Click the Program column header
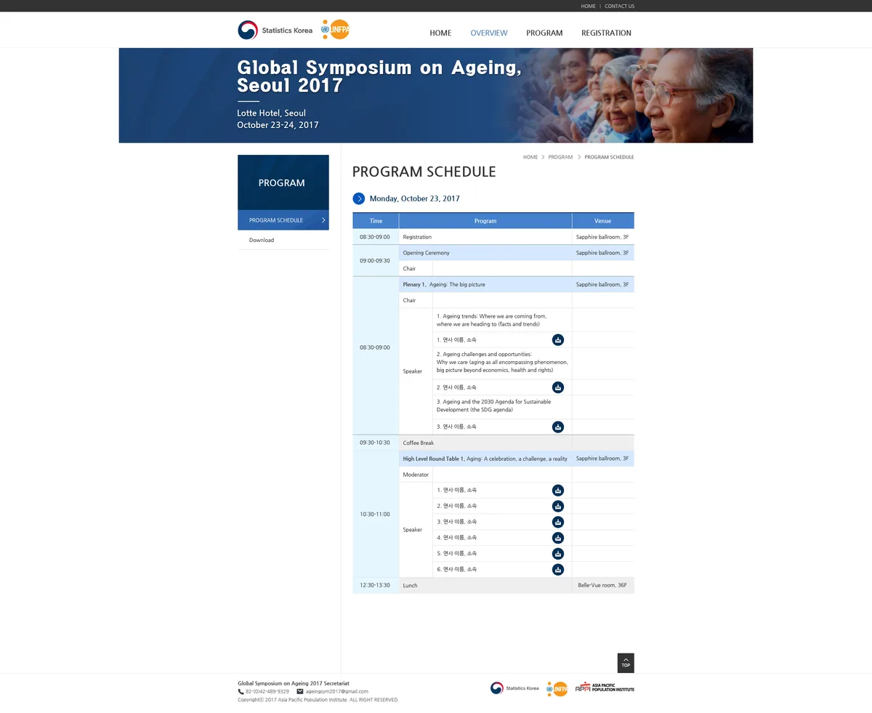The image size is (872, 713). (x=485, y=221)
